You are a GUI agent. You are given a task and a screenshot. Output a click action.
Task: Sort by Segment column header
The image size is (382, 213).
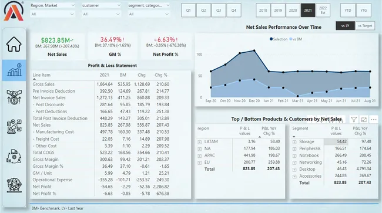[x=300, y=129]
